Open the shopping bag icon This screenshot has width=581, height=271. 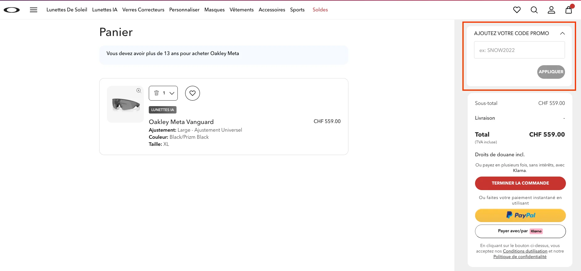click(x=569, y=10)
